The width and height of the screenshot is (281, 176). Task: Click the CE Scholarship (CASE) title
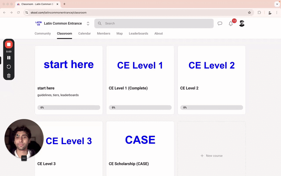[129, 164]
